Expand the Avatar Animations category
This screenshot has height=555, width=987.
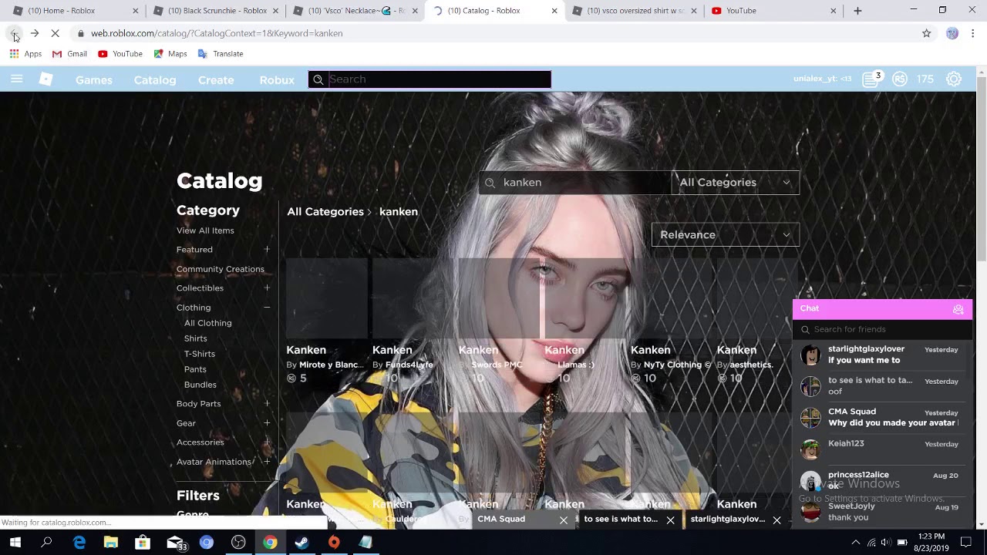pos(267,462)
